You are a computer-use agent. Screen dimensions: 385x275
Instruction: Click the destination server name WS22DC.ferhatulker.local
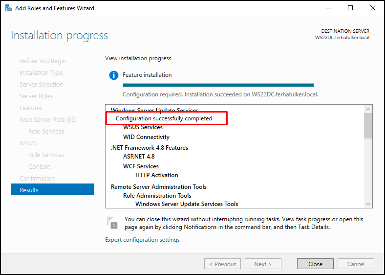[x=342, y=38]
